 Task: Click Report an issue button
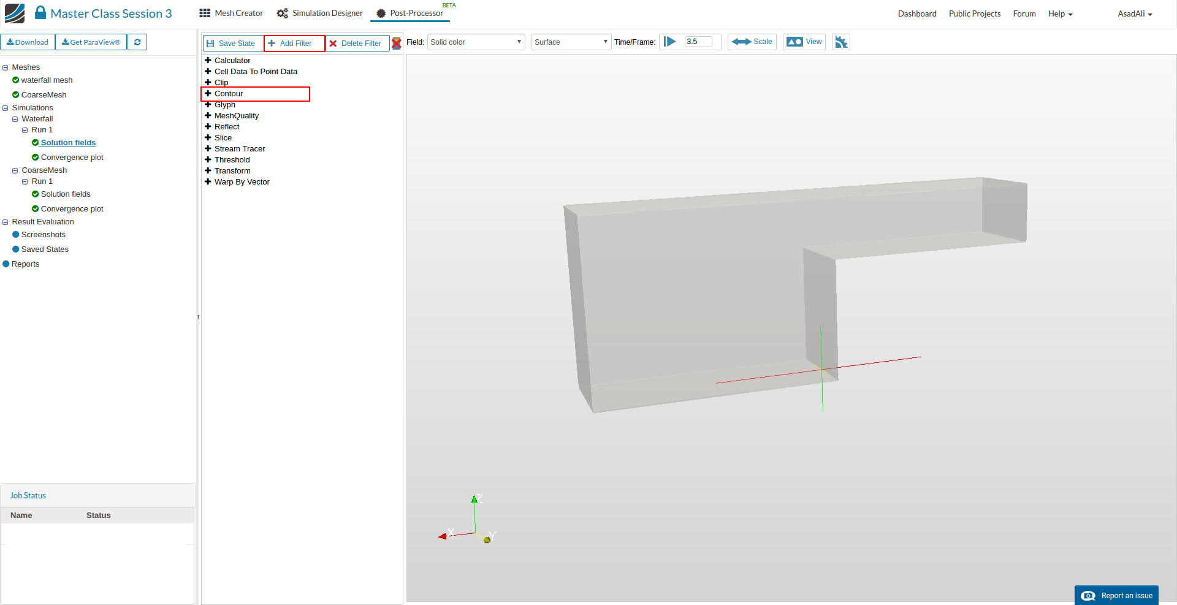click(x=1116, y=595)
